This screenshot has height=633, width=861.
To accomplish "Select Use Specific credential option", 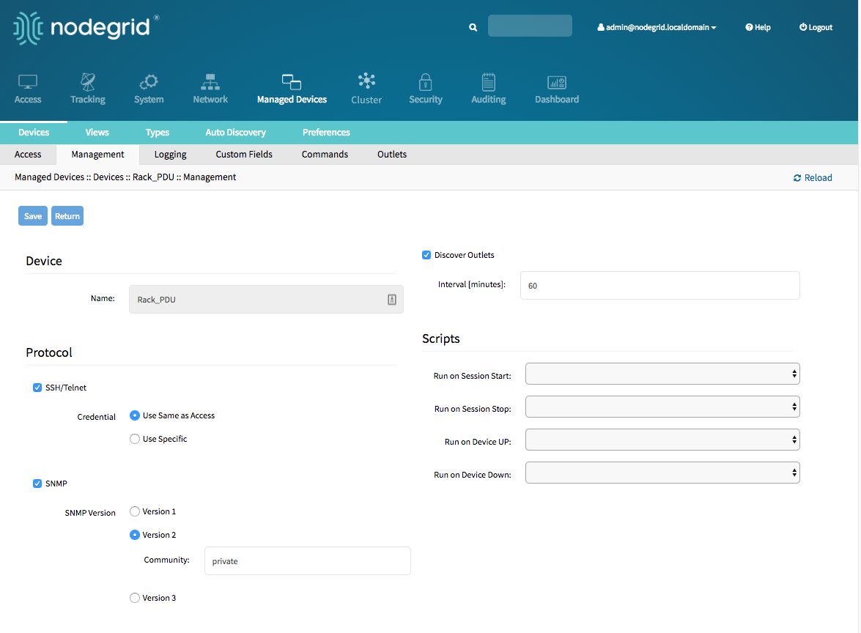I will pyautogui.click(x=135, y=439).
